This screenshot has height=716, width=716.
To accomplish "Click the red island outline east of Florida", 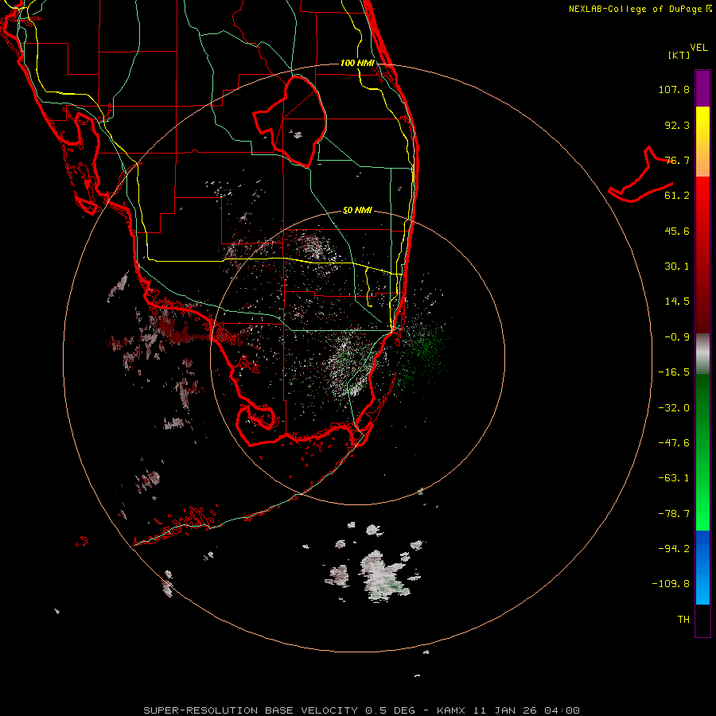I will point(640,175).
